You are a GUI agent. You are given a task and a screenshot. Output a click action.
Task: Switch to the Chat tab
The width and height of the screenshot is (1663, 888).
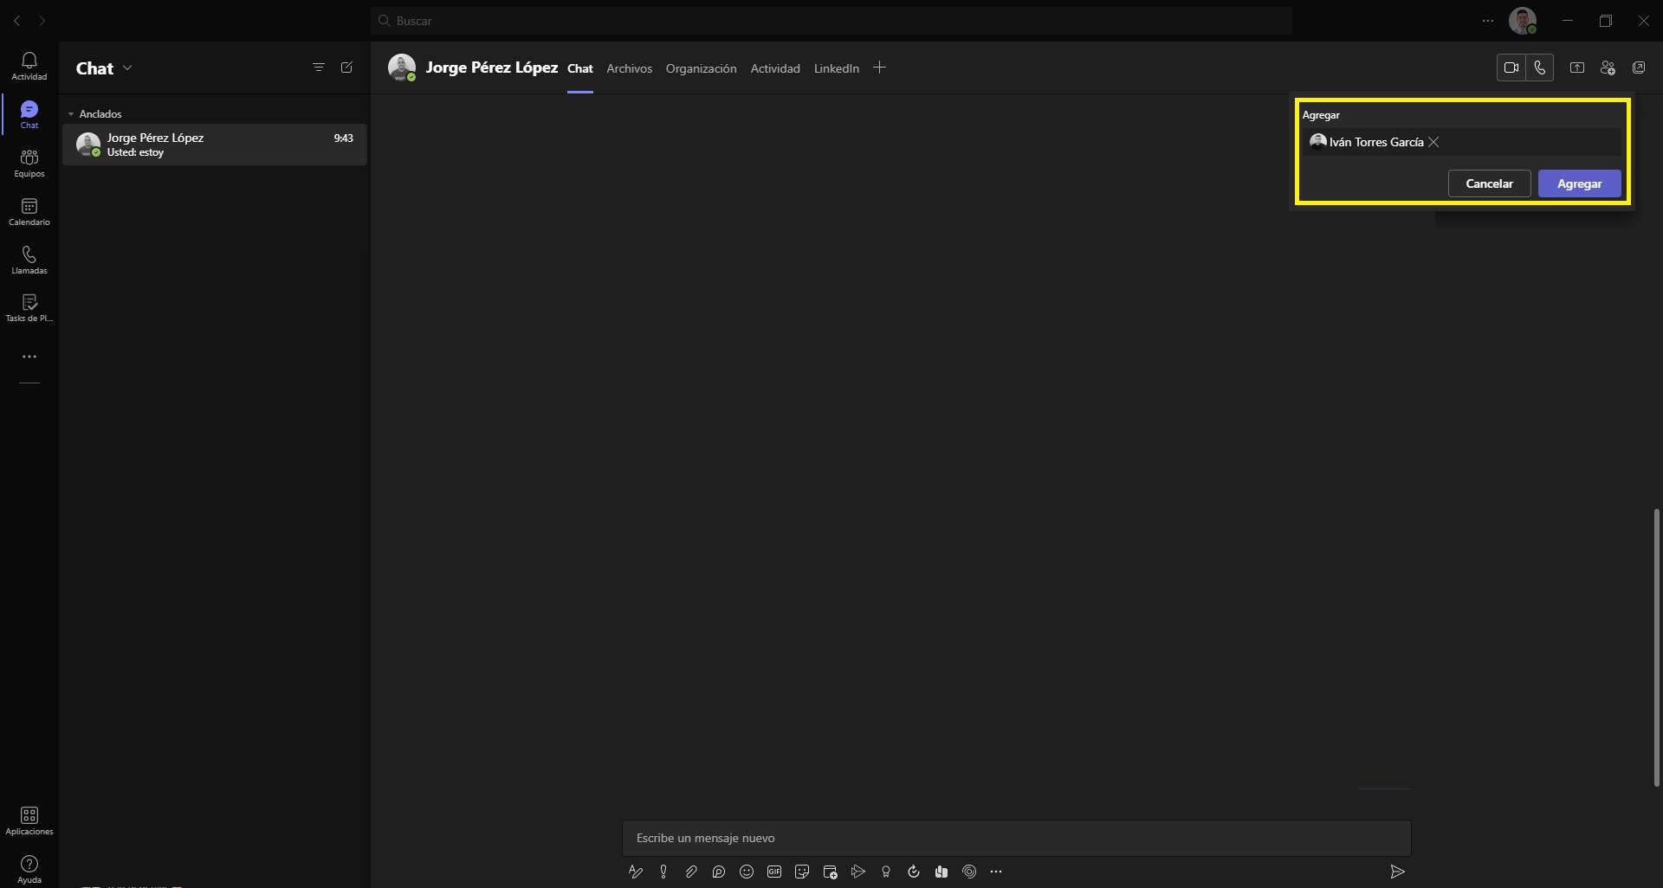tap(580, 68)
